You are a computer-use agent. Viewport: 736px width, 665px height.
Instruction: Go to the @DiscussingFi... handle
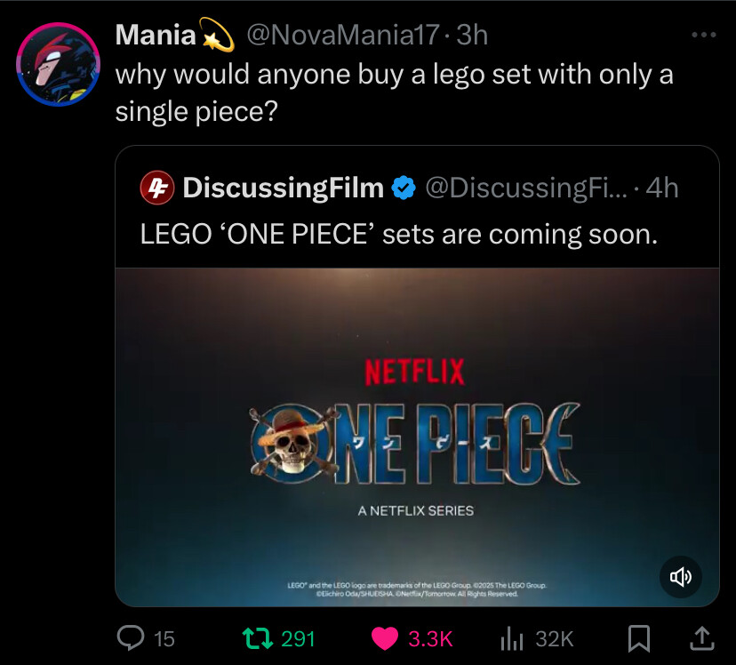coord(527,188)
